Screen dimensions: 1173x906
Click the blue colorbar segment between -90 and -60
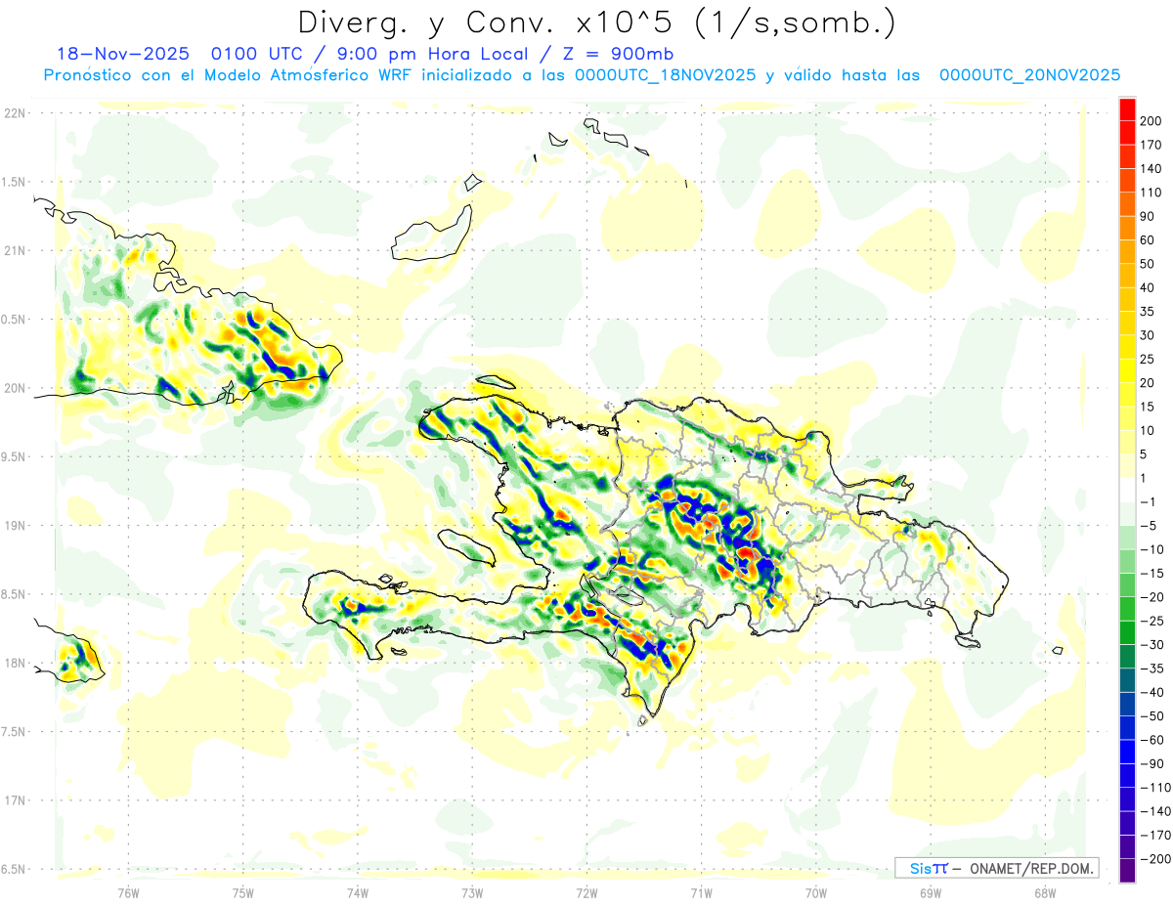point(1127,752)
